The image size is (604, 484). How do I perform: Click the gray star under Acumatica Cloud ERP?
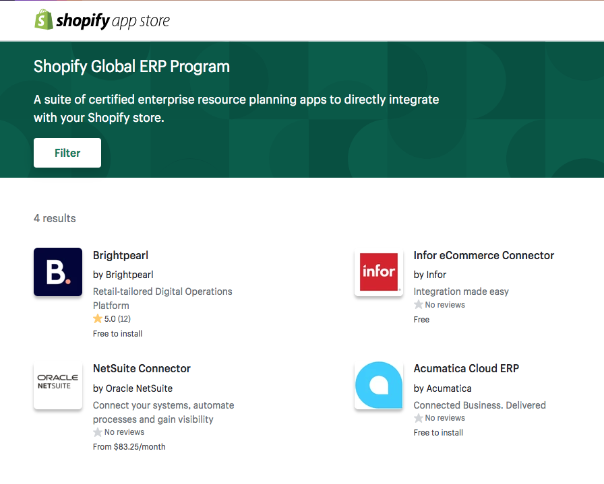click(x=419, y=418)
